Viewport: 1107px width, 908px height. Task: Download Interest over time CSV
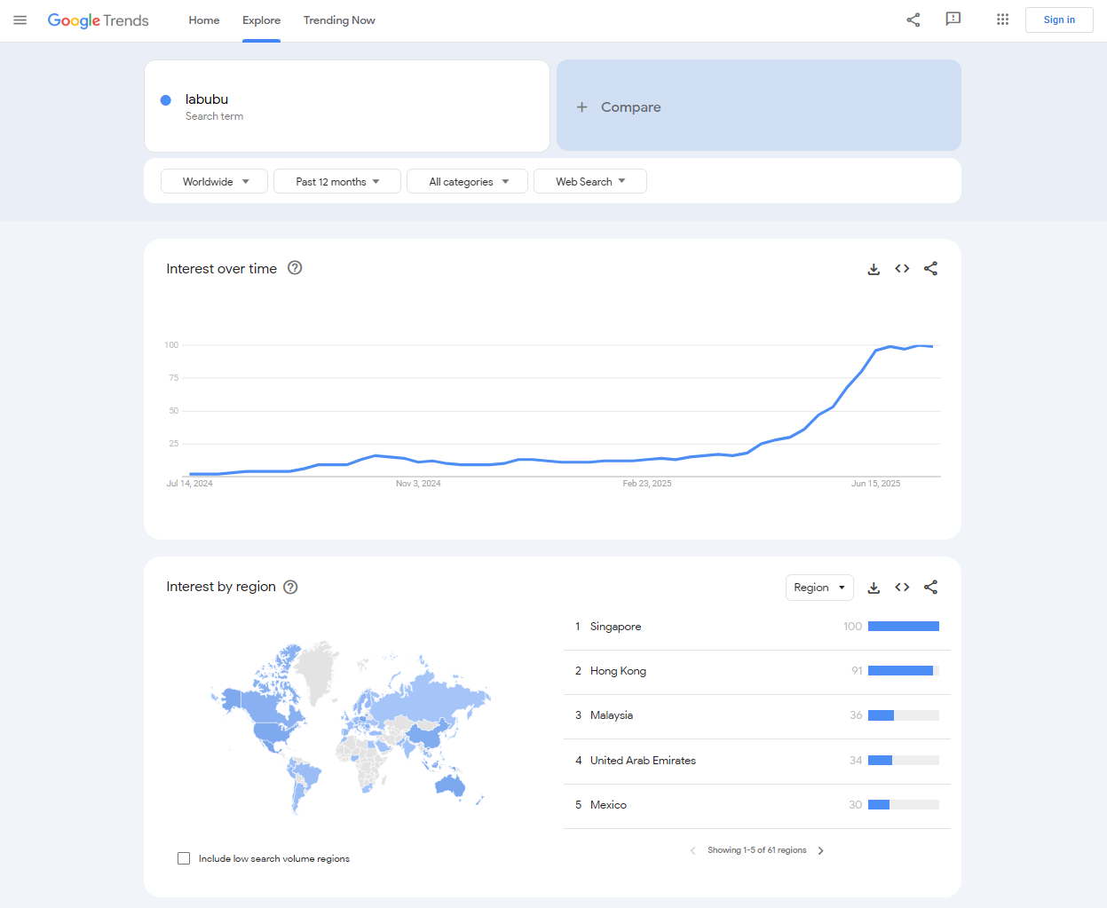coord(874,269)
